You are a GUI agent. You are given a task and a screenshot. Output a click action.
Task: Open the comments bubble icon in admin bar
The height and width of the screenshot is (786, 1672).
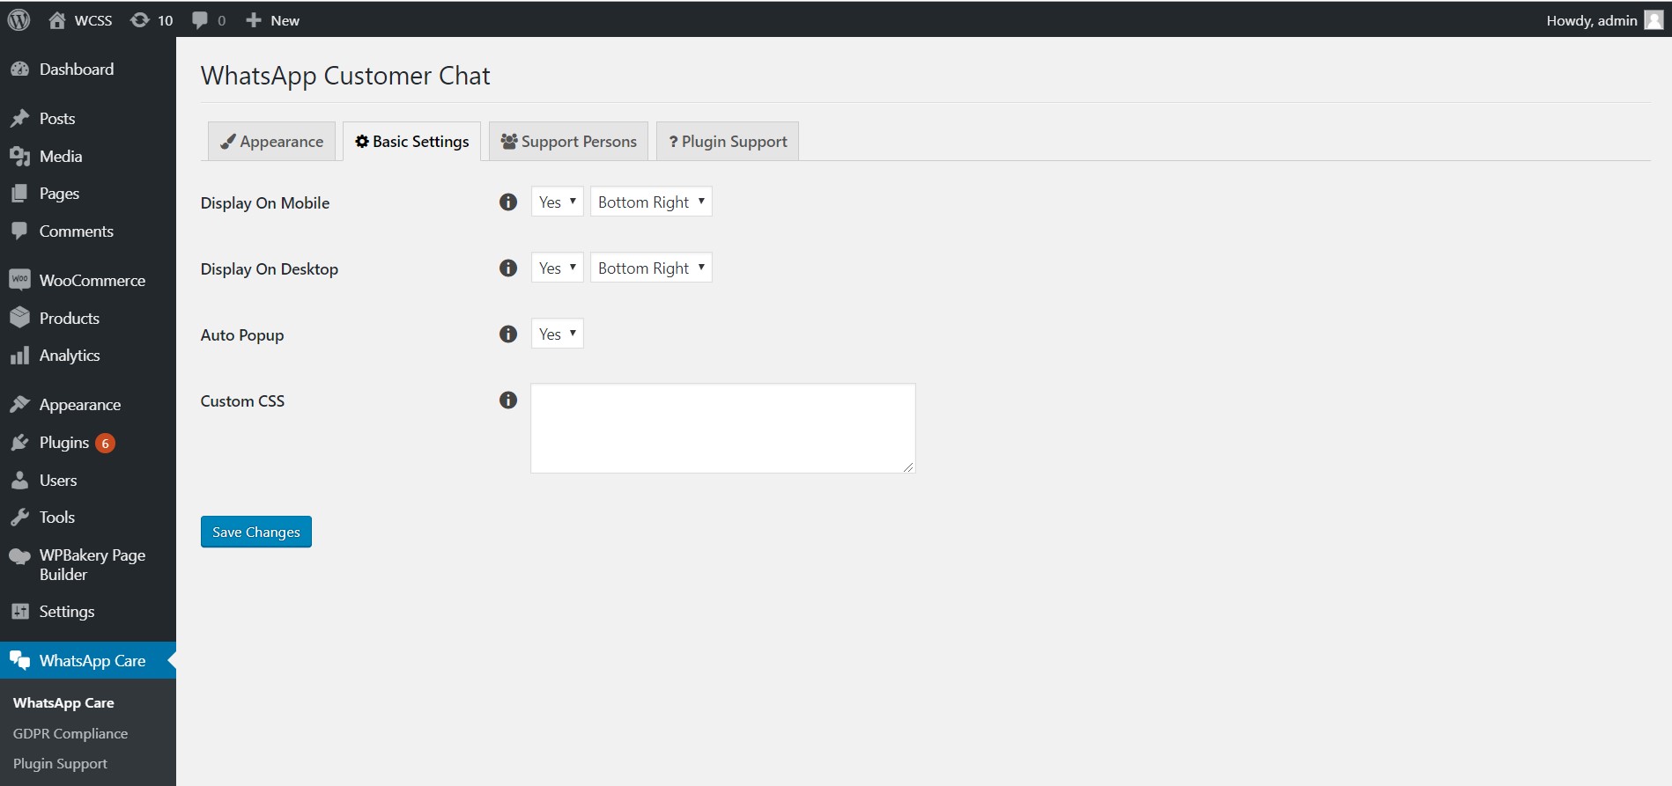(x=208, y=20)
